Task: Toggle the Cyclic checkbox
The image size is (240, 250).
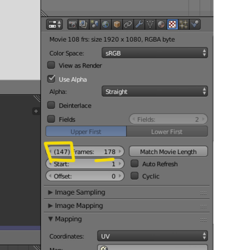Action: click(x=134, y=176)
